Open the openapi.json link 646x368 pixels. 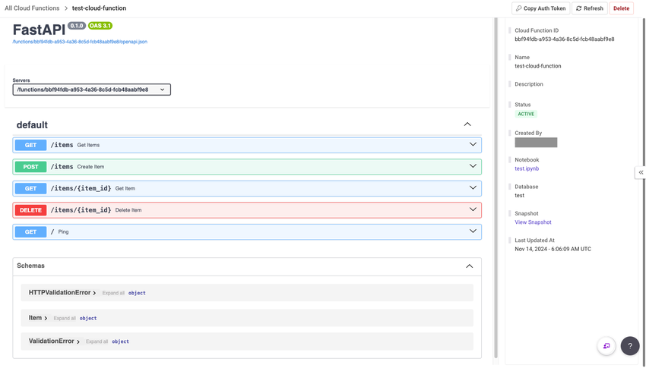(80, 42)
